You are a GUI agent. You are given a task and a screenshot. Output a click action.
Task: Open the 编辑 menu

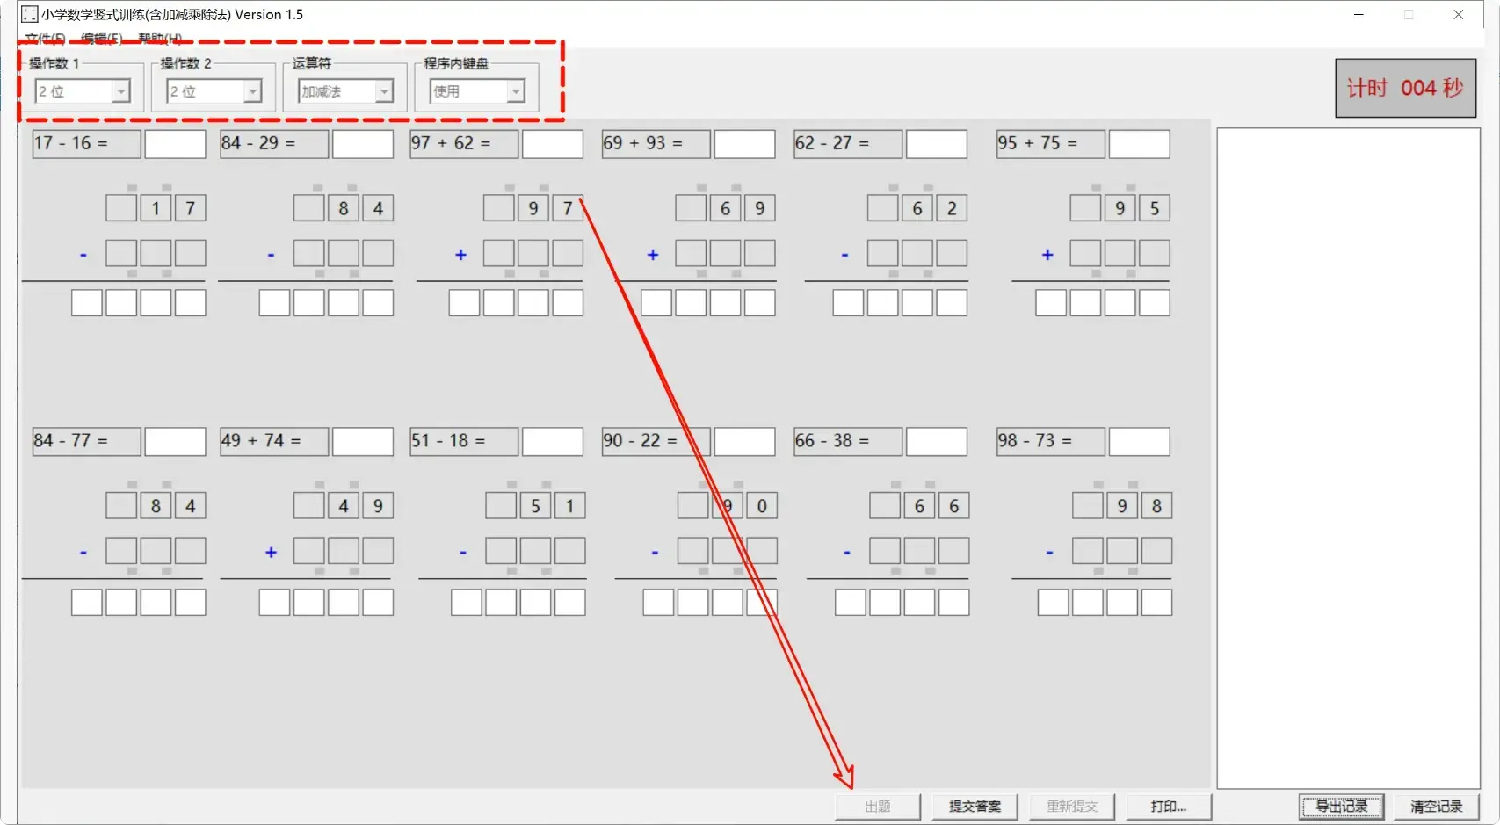(101, 39)
